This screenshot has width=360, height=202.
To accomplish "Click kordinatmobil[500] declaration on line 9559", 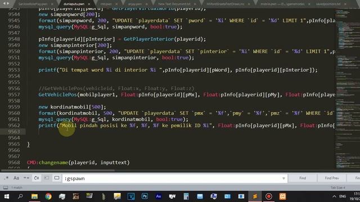I will (x=78, y=107).
